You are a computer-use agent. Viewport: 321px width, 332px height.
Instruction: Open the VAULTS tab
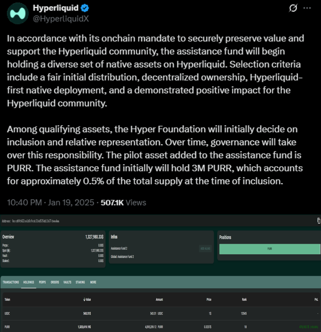coord(67,282)
